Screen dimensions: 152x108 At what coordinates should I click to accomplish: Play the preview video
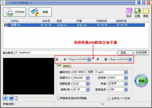[5, 98]
